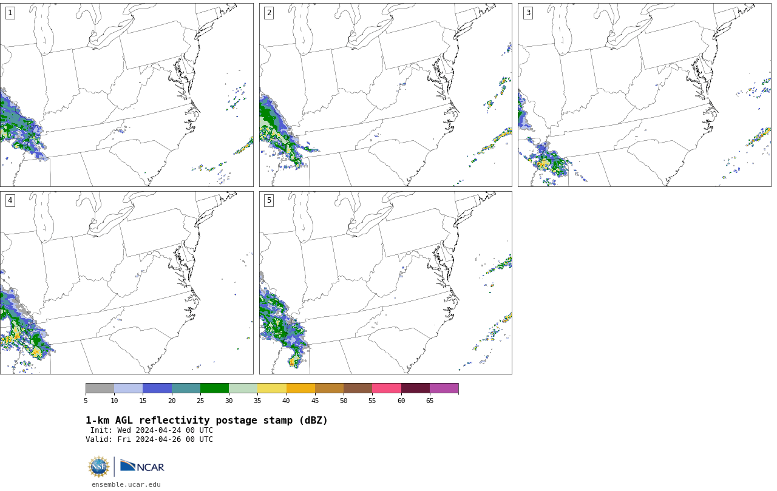Click the '1-km AGL reflectivity postage stamp (dBZ)' title
Image resolution: width=777 pixels, height=491 pixels.
pos(206,421)
